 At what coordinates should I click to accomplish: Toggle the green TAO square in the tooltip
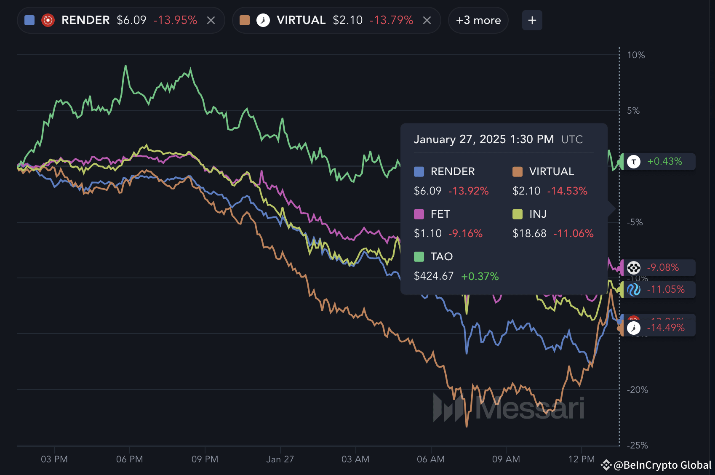coord(419,256)
